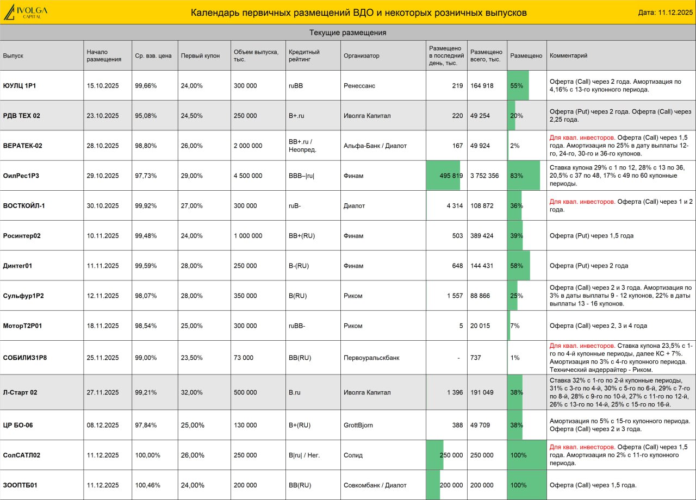
Task: Click the last-day value '4 314' for ВОСТКОЙЛ-1
Action: click(455, 205)
